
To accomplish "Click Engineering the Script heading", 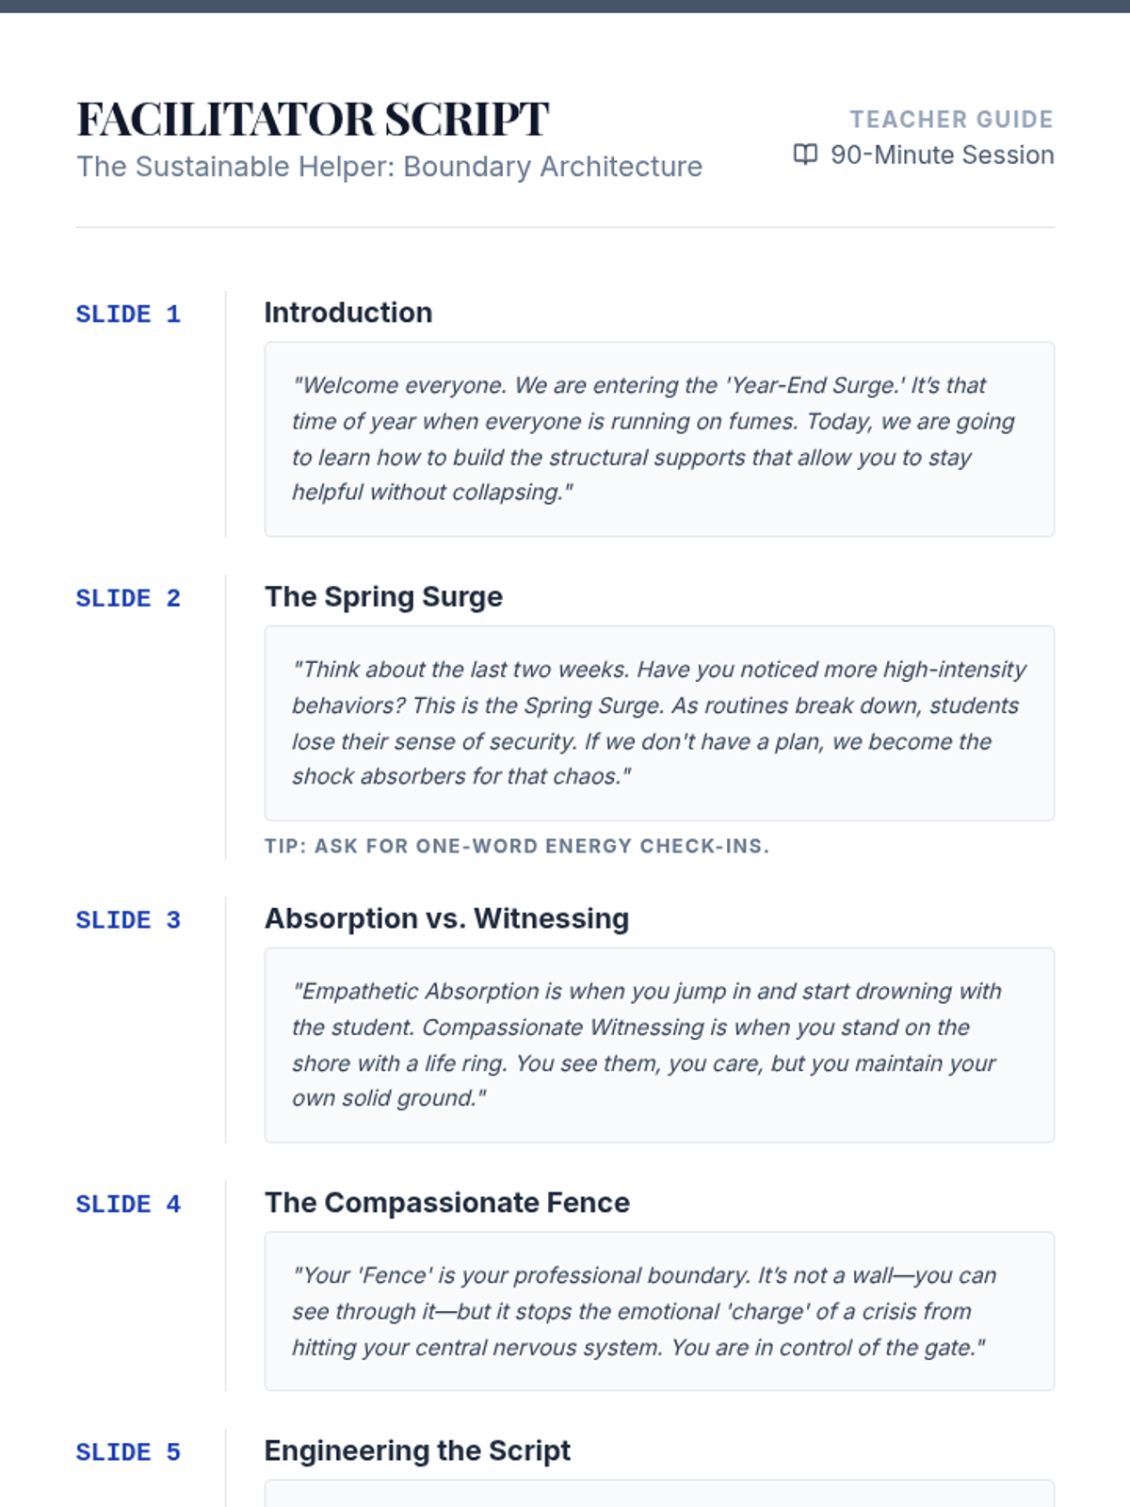I will click(418, 1450).
